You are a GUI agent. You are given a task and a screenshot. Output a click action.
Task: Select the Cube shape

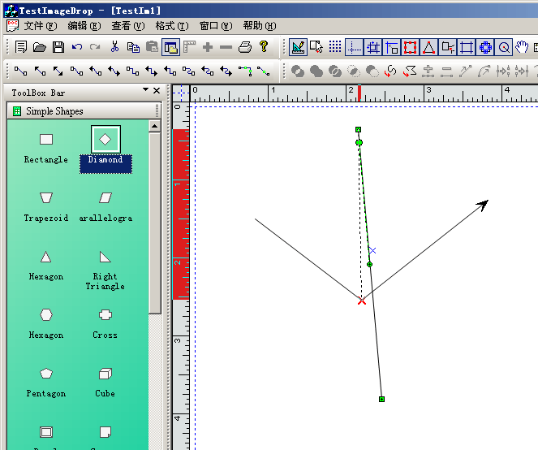coord(105,374)
